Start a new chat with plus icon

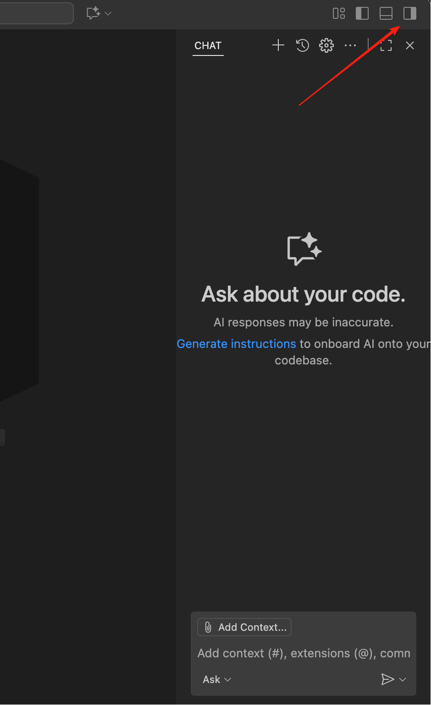pos(278,45)
